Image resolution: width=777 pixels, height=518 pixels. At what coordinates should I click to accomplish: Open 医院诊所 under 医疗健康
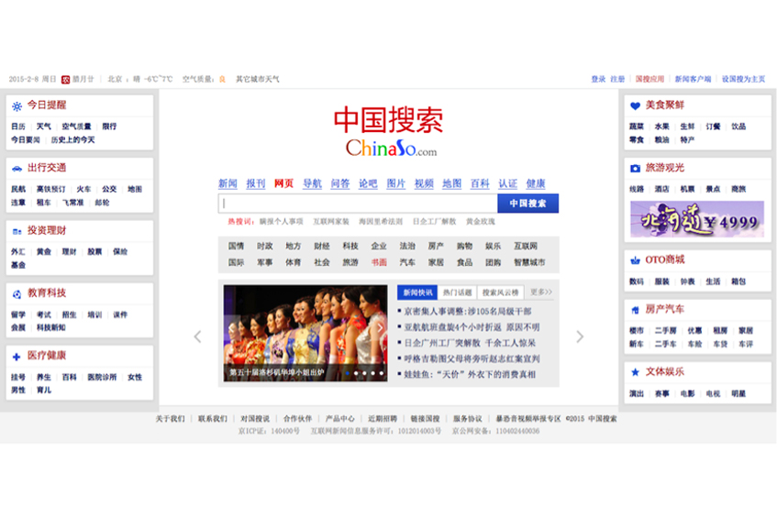coord(102,378)
